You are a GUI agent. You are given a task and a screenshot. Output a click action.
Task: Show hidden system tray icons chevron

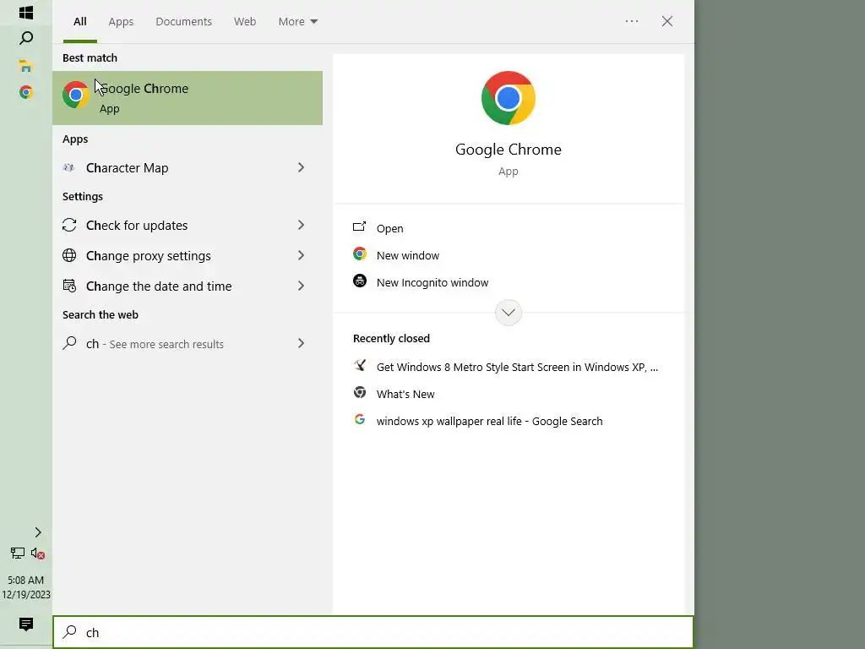(38, 532)
